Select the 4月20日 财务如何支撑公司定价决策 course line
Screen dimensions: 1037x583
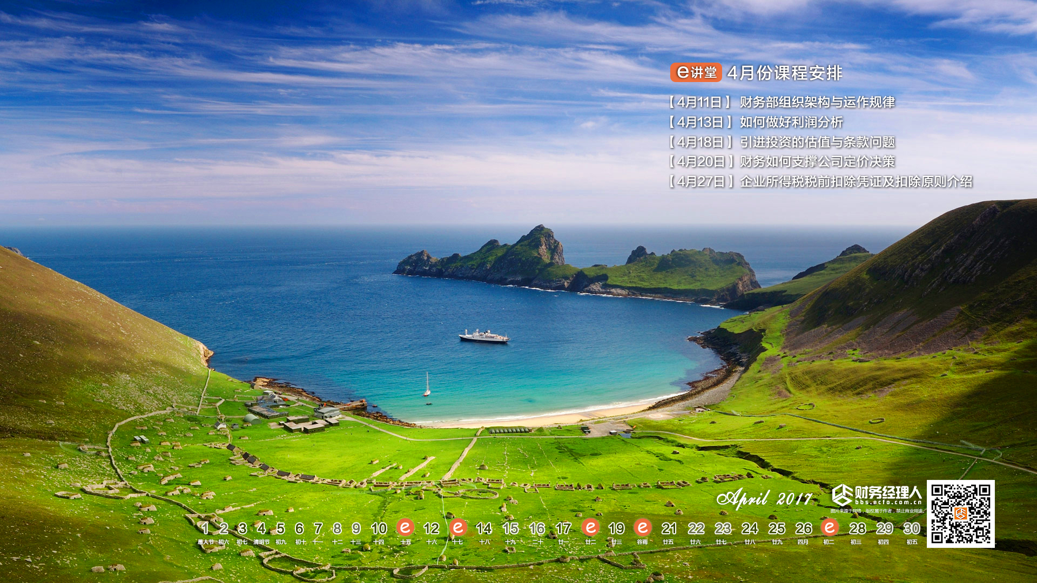(x=781, y=161)
